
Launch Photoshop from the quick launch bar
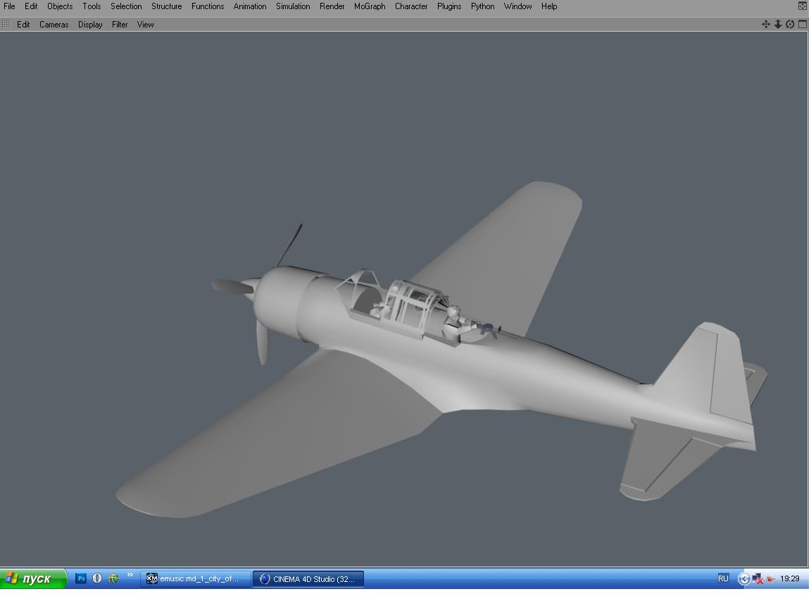(81, 578)
